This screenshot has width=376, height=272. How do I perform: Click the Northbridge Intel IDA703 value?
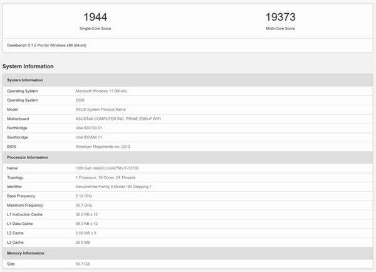coord(89,128)
